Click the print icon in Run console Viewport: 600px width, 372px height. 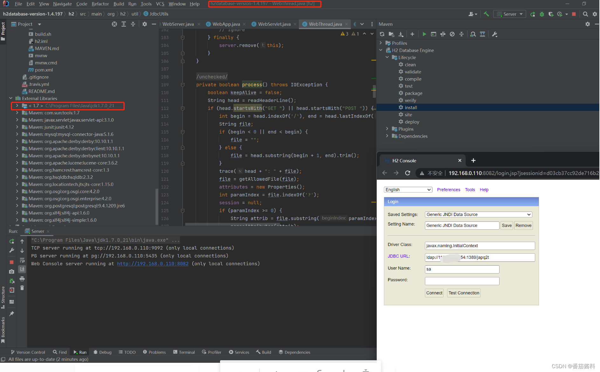(x=22, y=279)
